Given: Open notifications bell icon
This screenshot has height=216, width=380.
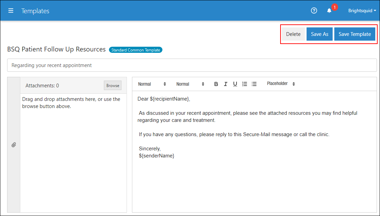Looking at the screenshot, I should 329,11.
